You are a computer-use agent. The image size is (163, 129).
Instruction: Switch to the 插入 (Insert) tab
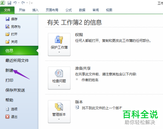(x=36, y=10)
